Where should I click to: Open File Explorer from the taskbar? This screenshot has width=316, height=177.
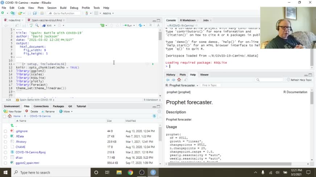click(119, 172)
